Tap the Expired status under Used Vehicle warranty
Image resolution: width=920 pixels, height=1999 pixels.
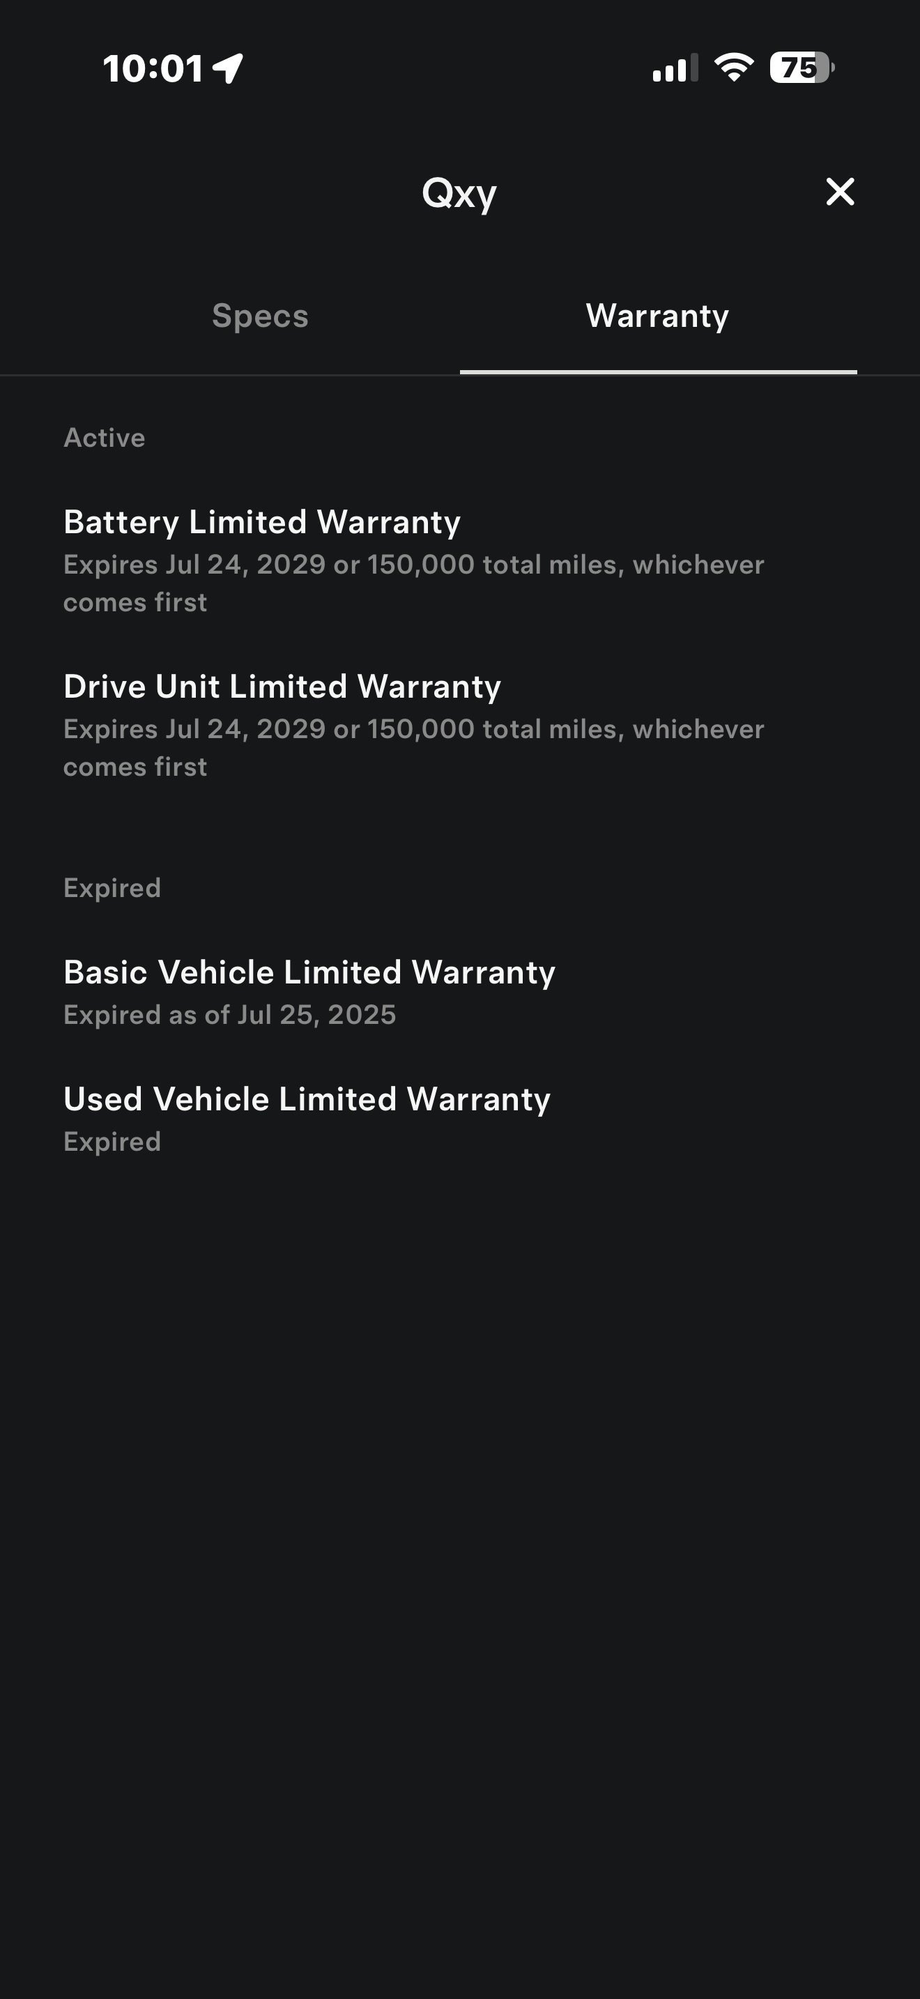pos(112,1142)
